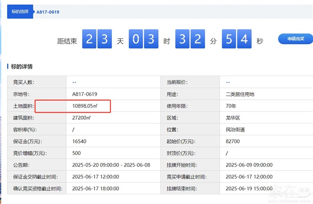Click the 位置 value 民治街道

pyautogui.click(x=236, y=130)
